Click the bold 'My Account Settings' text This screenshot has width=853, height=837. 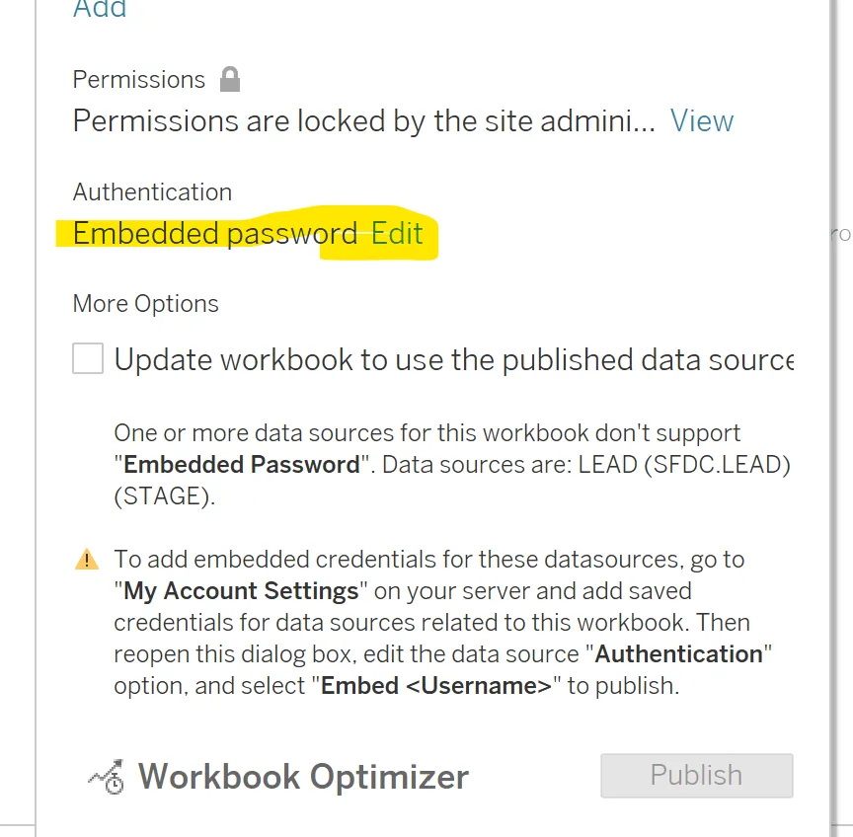[241, 591]
